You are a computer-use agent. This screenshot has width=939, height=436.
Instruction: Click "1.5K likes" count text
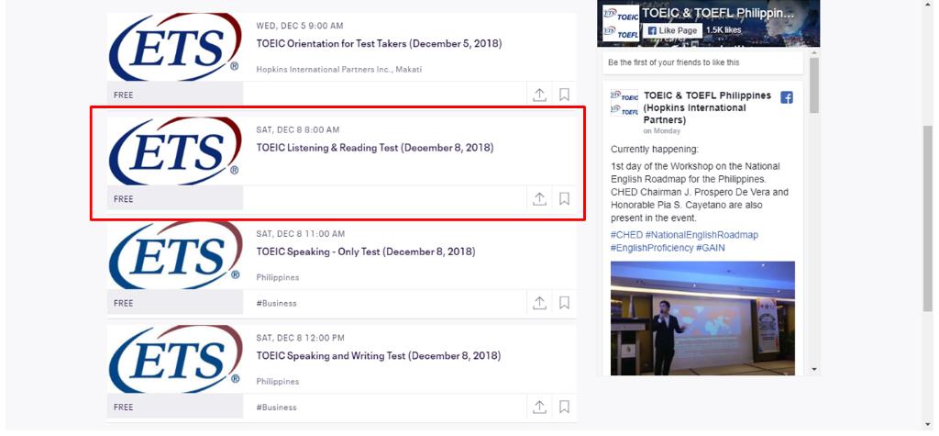[724, 30]
